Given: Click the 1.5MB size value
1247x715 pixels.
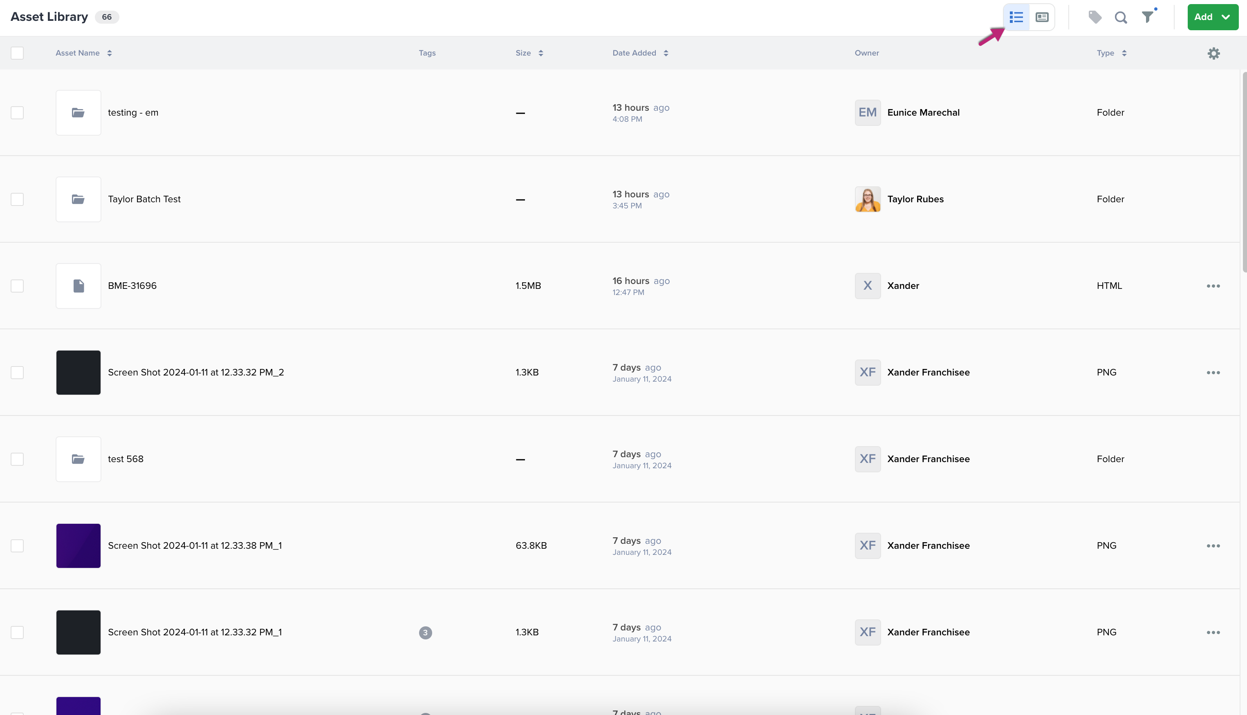Looking at the screenshot, I should click(x=528, y=286).
